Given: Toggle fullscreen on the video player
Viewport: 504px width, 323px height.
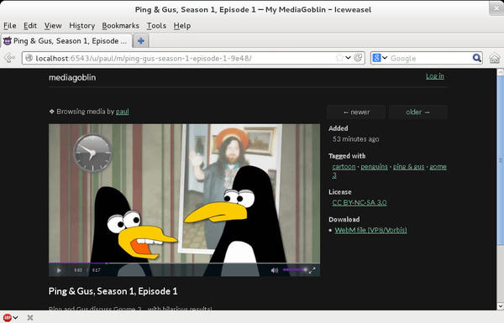Looking at the screenshot, I should click(x=312, y=270).
